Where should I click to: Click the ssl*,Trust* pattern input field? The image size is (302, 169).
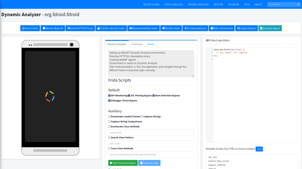[x=151, y=144]
